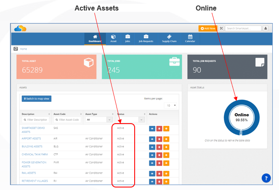Open the blue help question-mark button
The image size is (279, 190).
coord(266,178)
